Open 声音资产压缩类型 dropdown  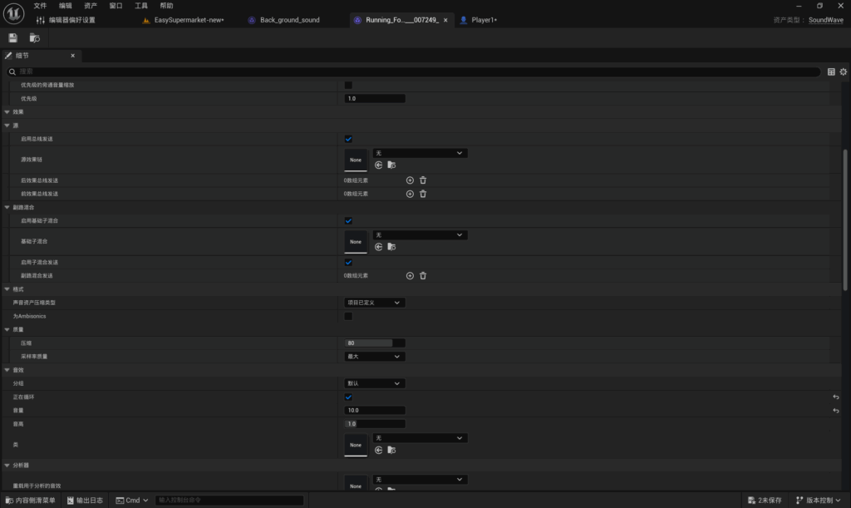point(375,303)
